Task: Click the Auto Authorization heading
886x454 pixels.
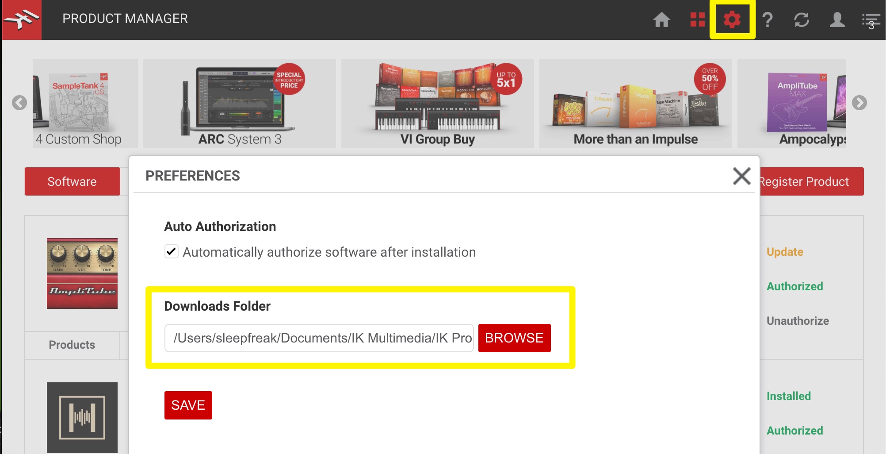Action: pyautogui.click(x=220, y=227)
